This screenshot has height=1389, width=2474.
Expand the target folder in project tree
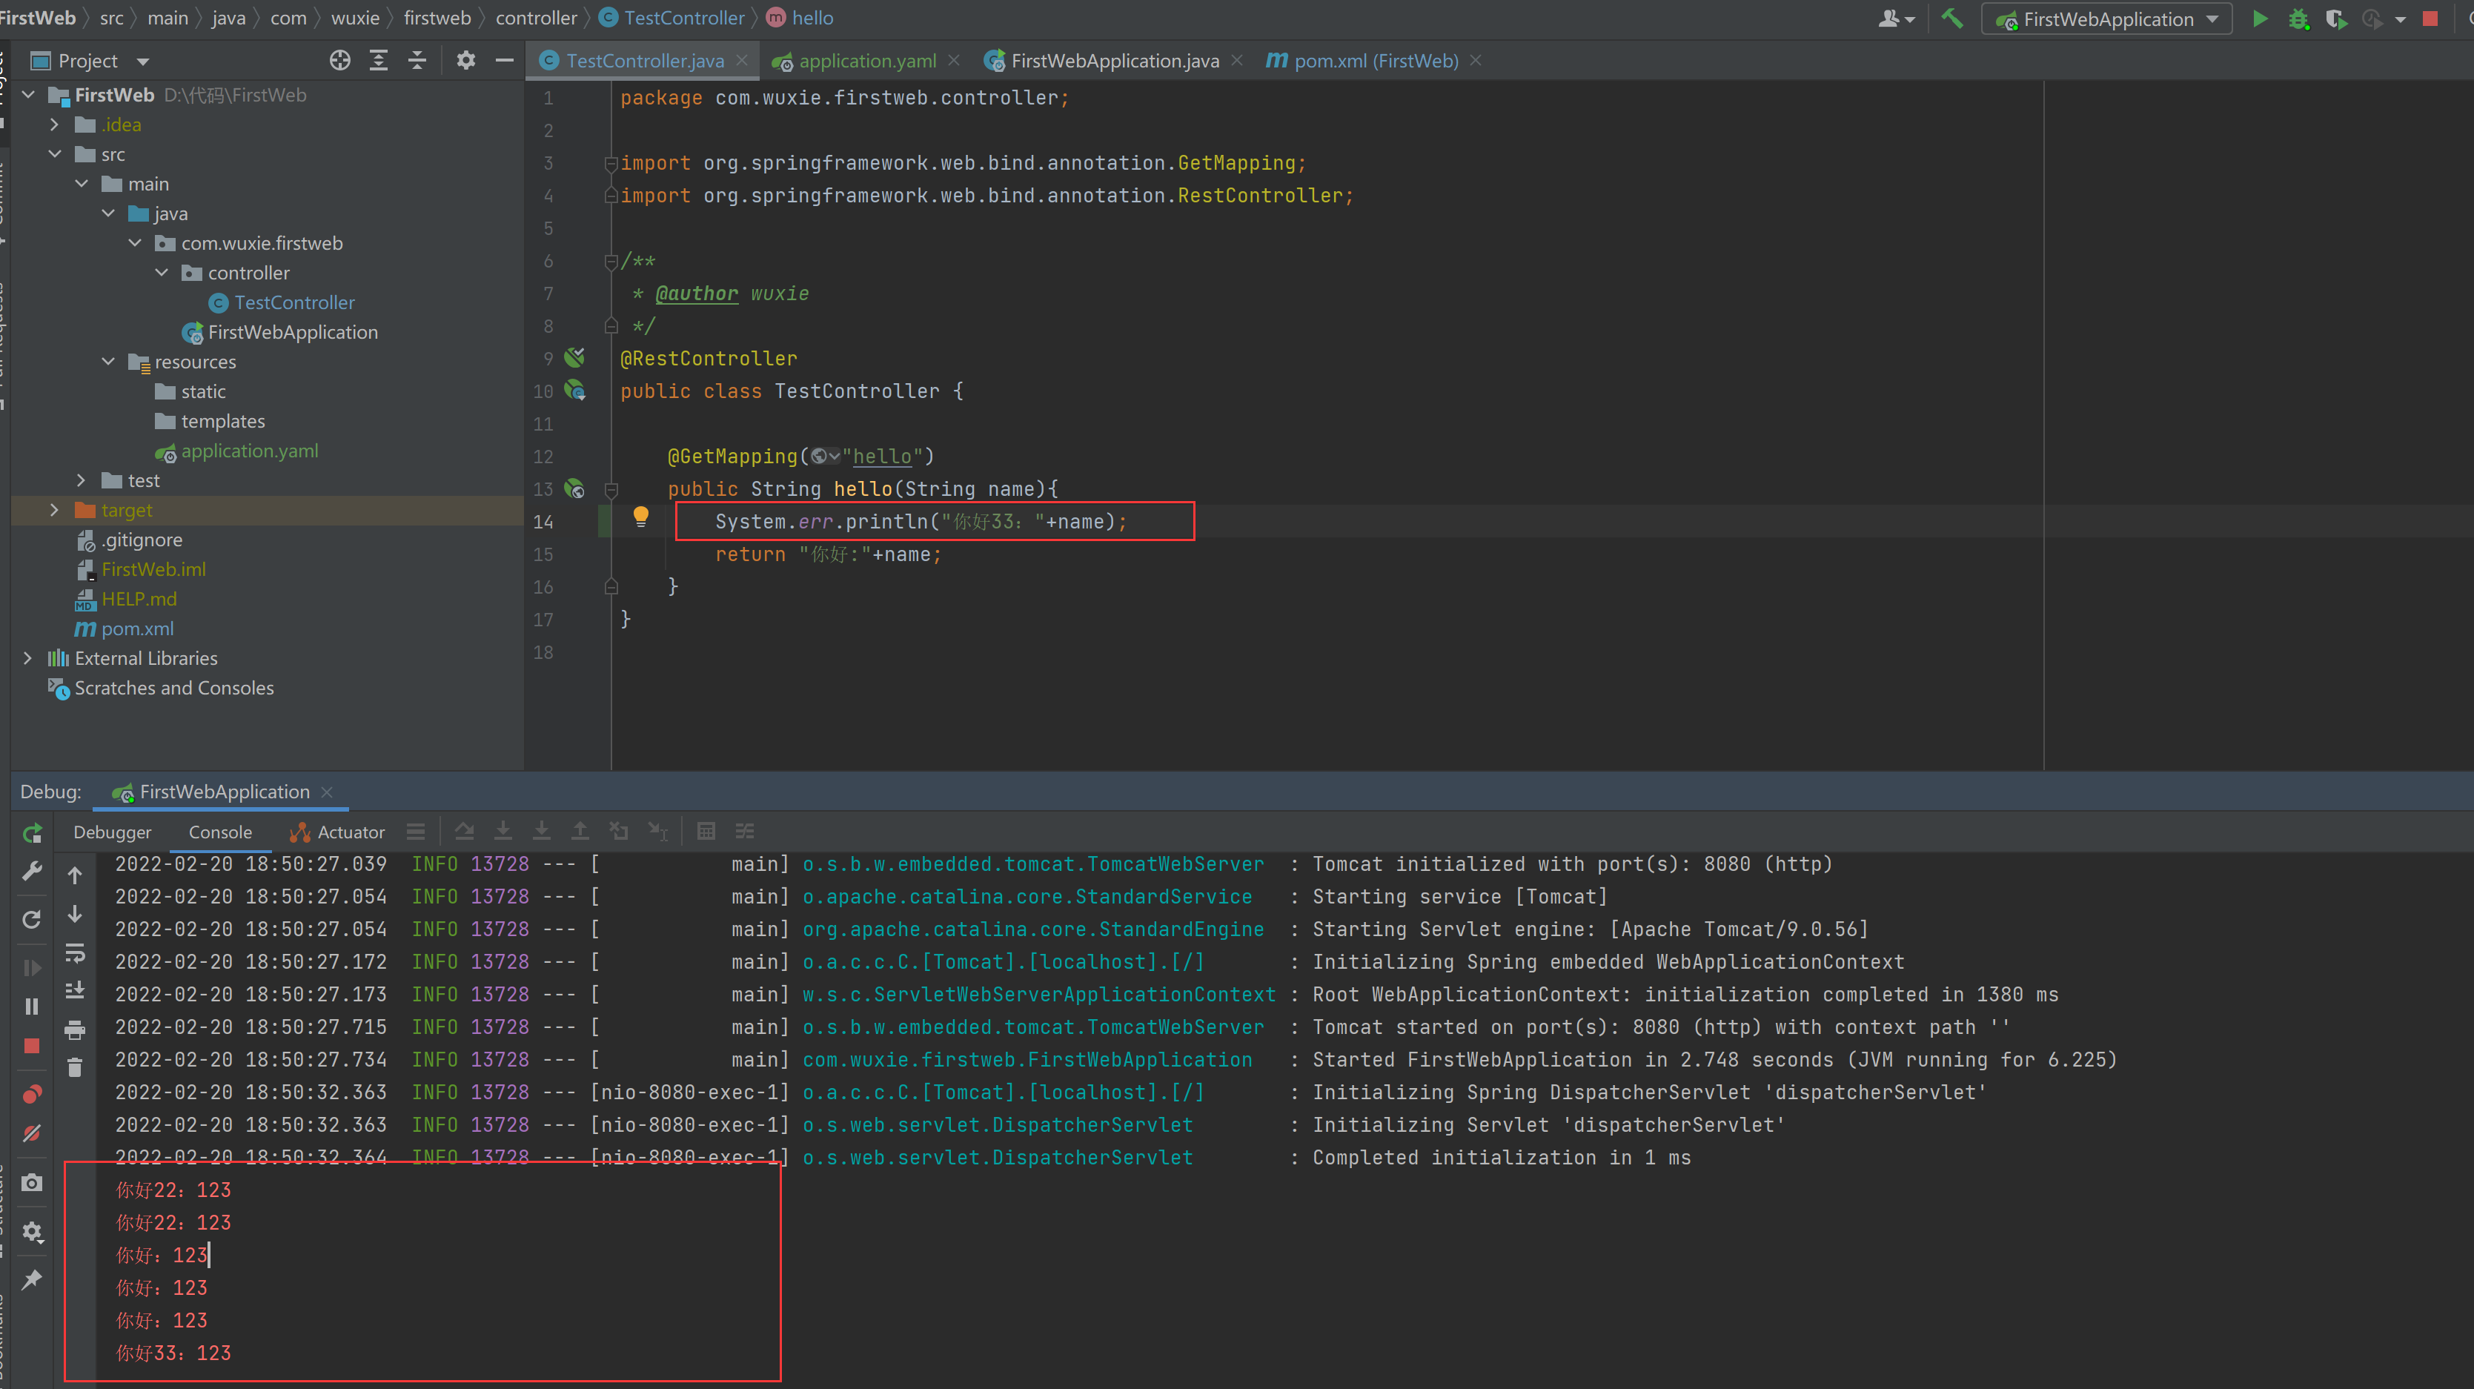tap(55, 510)
